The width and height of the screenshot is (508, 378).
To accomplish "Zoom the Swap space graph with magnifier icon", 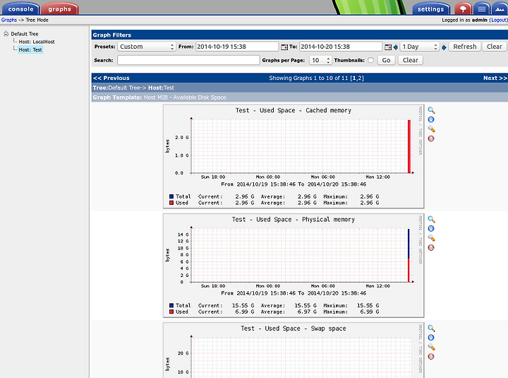I will click(x=431, y=329).
